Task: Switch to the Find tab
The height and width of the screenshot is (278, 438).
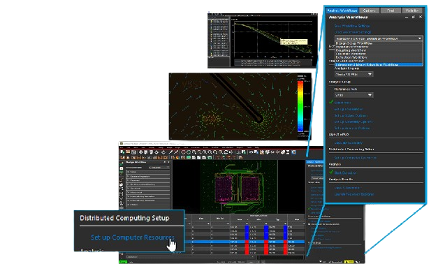Action: [390, 10]
